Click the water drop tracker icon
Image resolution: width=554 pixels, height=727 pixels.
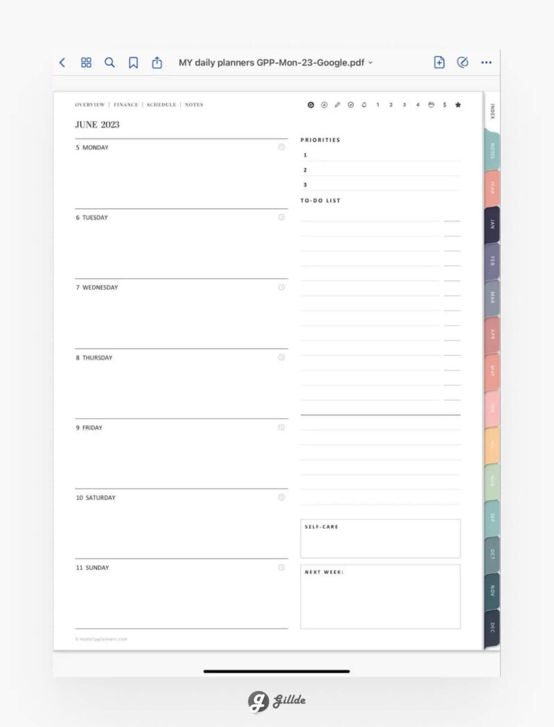tap(363, 105)
